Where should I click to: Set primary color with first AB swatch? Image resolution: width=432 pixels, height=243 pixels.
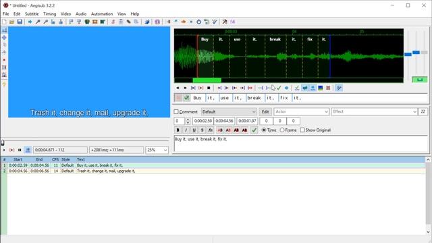pos(220,130)
